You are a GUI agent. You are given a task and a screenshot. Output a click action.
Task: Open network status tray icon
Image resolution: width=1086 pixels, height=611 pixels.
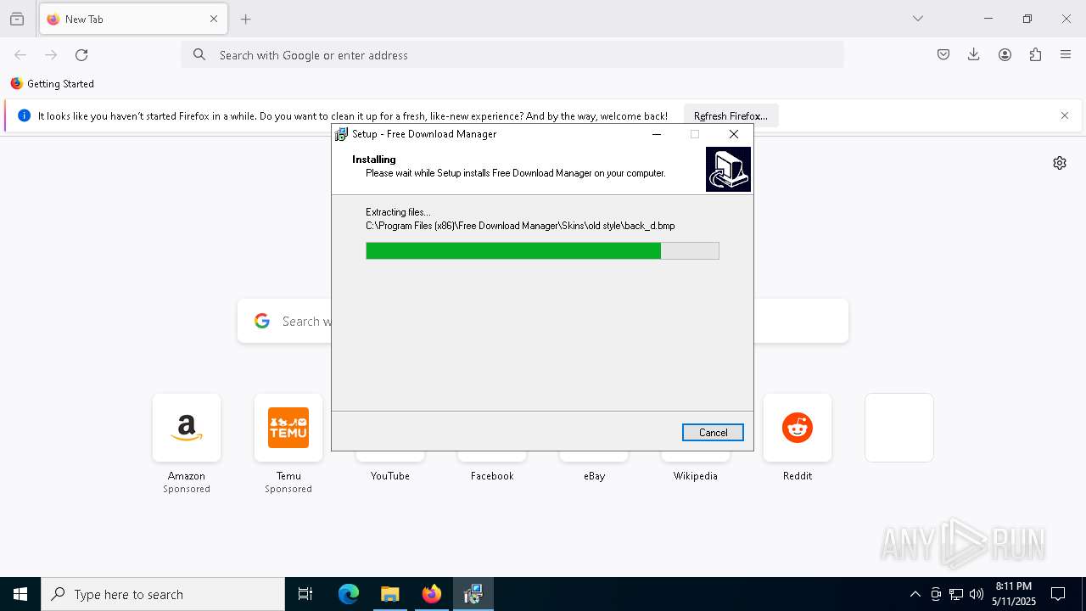pyautogui.click(x=956, y=594)
